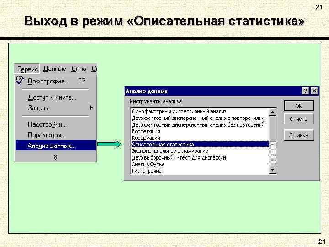The height and width of the screenshot is (247, 329).
Task: Select Экспоненциальное сглаживание item
Action: pyautogui.click(x=200, y=151)
